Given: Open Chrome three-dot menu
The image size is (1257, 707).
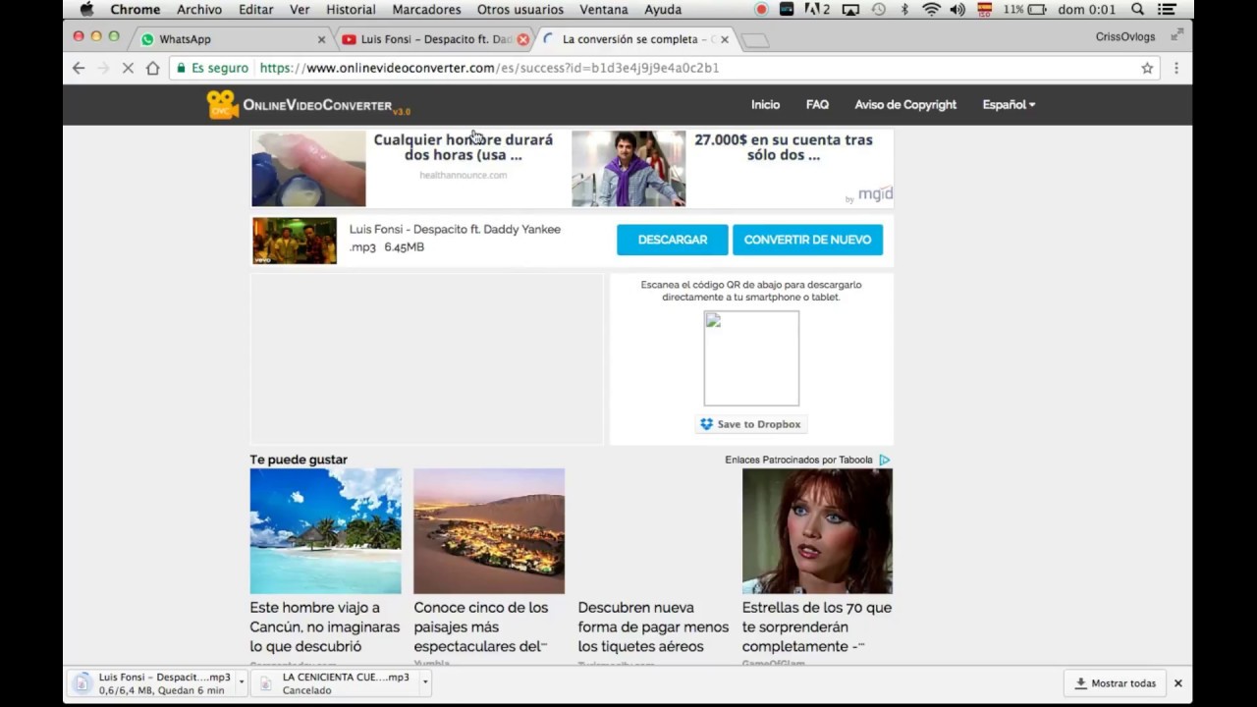Looking at the screenshot, I should click(x=1176, y=68).
